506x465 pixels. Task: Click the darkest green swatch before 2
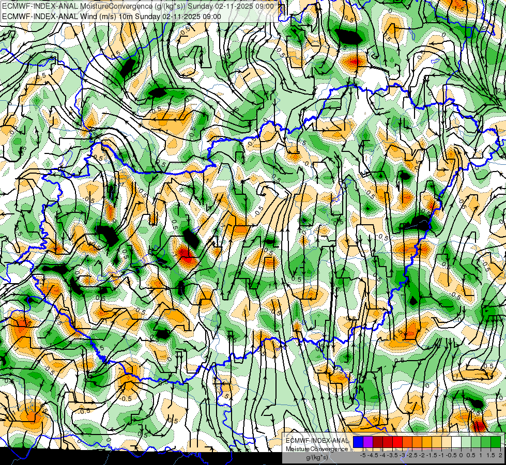pyautogui.click(x=496, y=442)
